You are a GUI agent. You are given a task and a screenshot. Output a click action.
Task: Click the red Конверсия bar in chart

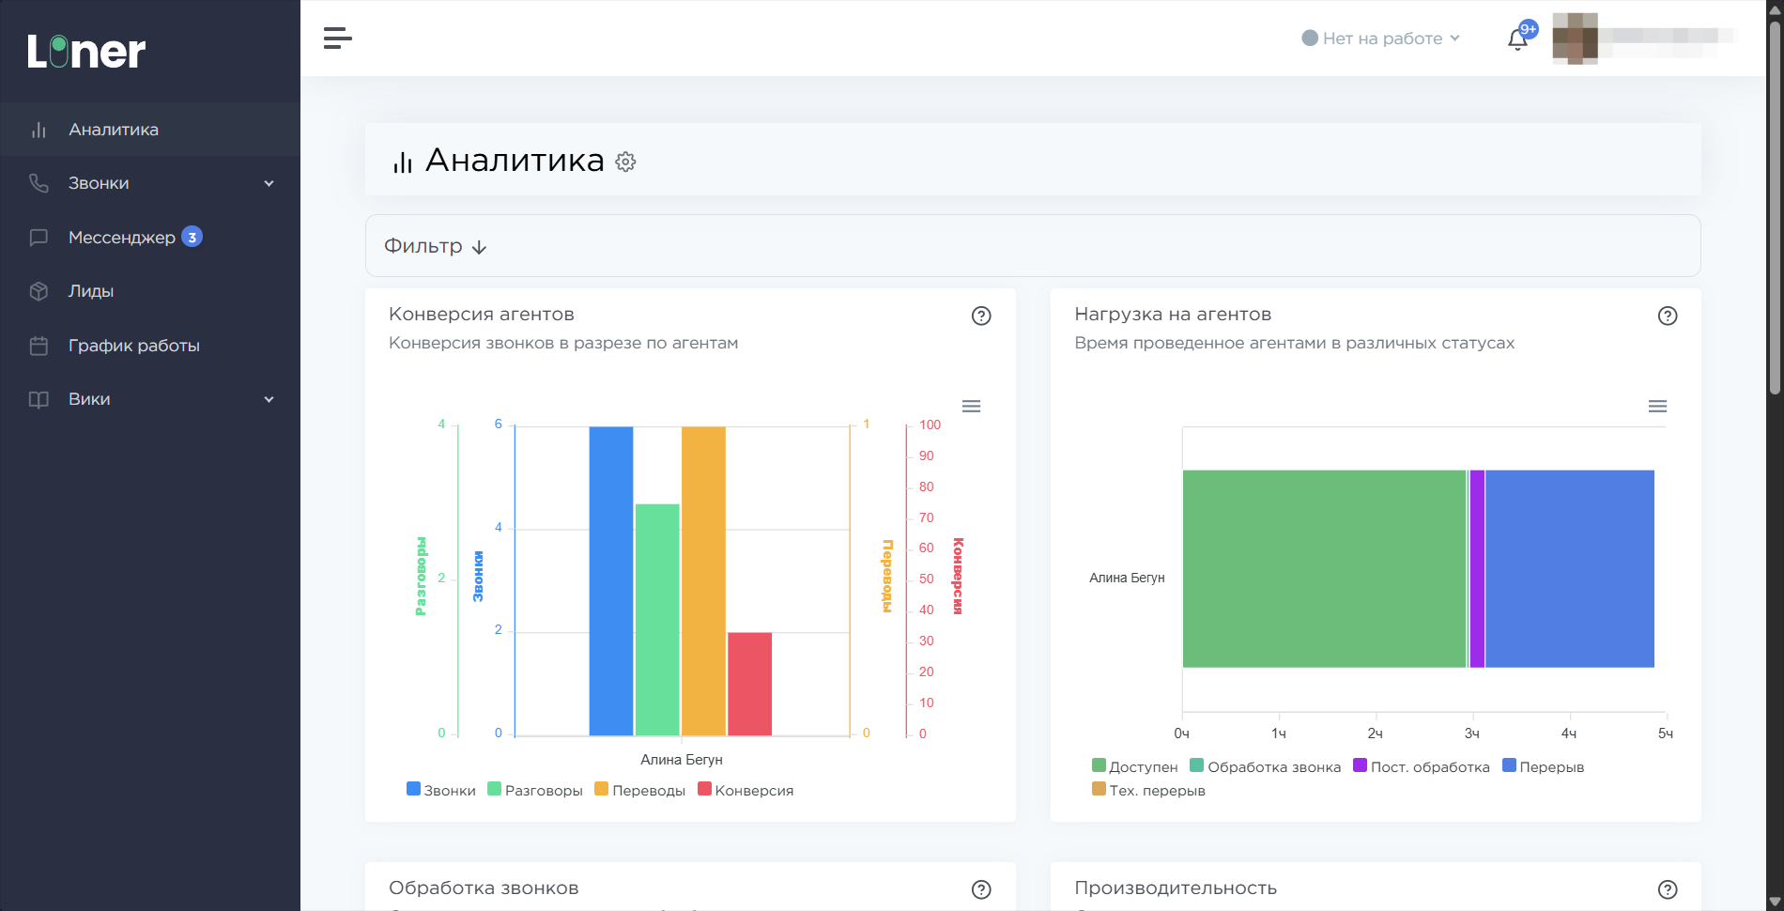tap(749, 683)
